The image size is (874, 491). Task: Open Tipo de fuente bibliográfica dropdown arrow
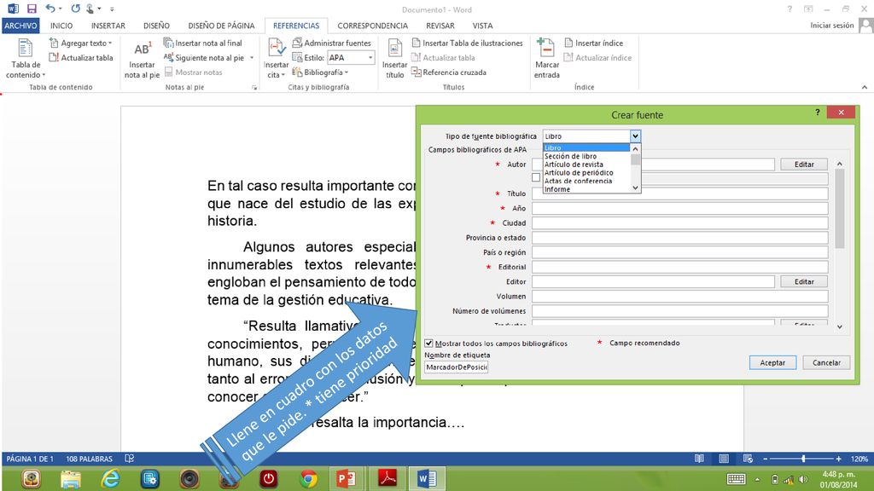pyautogui.click(x=635, y=136)
